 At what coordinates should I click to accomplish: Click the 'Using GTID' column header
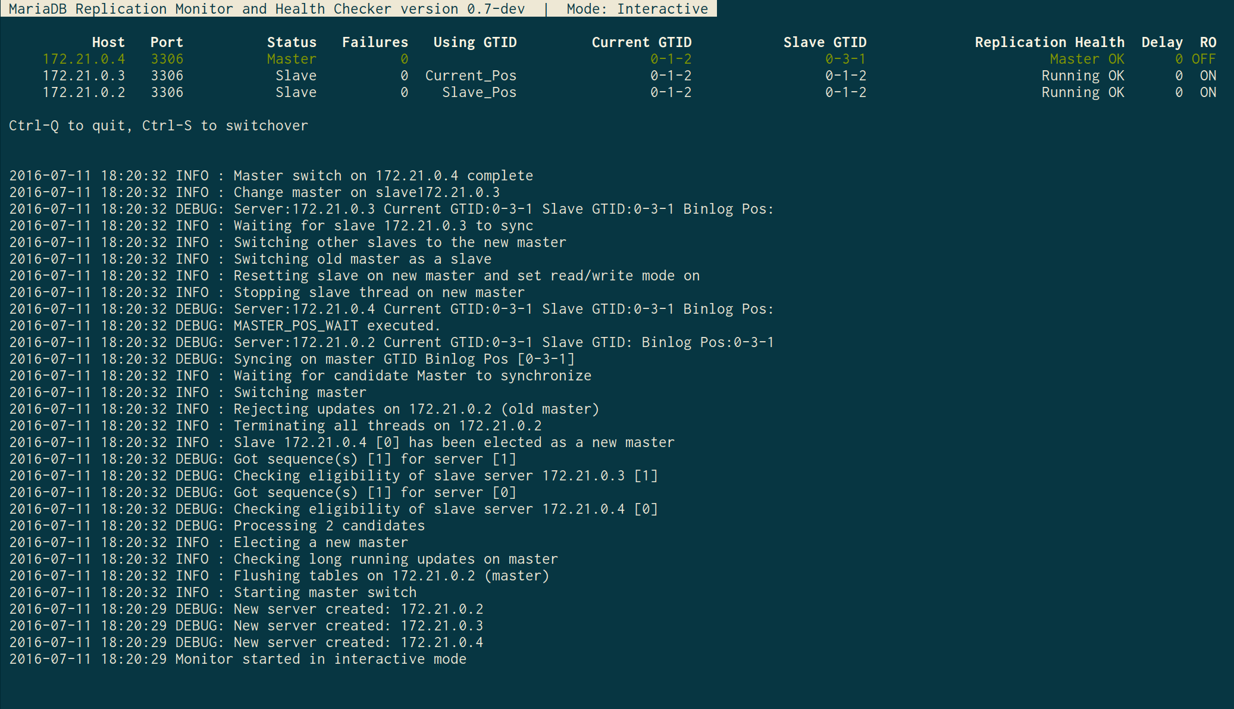(475, 42)
